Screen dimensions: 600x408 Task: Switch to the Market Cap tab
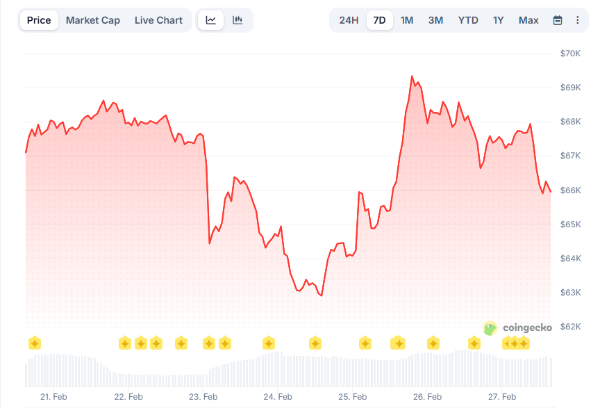93,20
